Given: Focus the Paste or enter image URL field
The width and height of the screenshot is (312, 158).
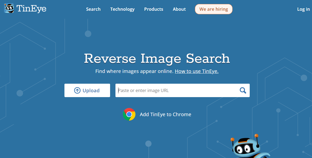Looking at the screenshot, I should 176,90.
